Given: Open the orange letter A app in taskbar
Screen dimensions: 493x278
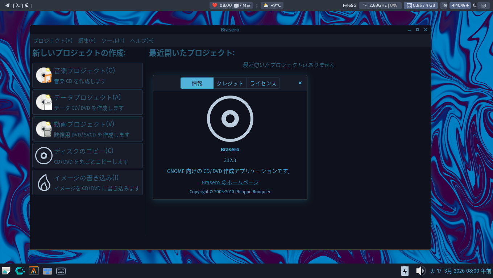Looking at the screenshot, I should [x=34, y=271].
